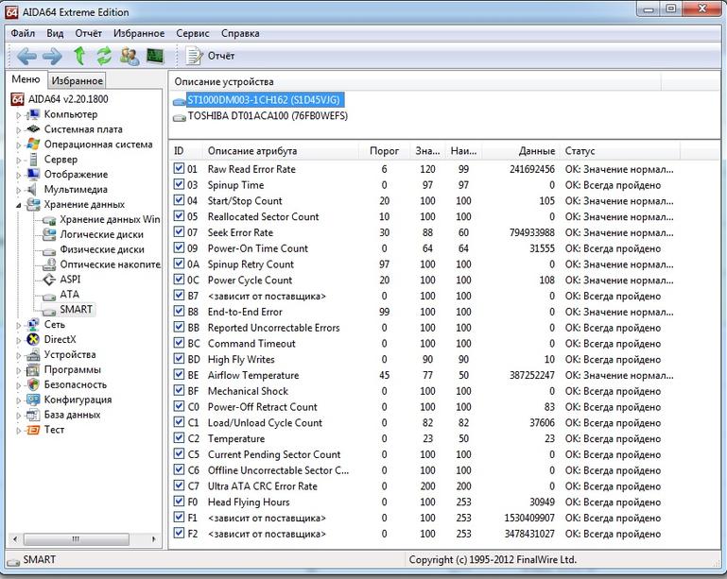The width and height of the screenshot is (727, 579).
Task: Click the База данных icon
Action: pos(33,415)
